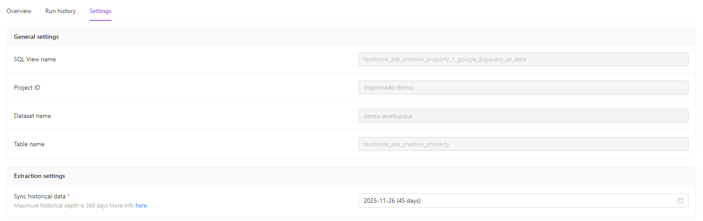
Task: Select the Settings tab
Action: [x=100, y=11]
